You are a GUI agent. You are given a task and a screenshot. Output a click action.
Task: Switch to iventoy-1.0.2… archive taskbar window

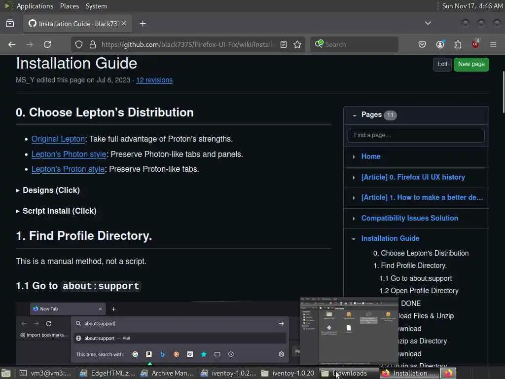point(228,373)
